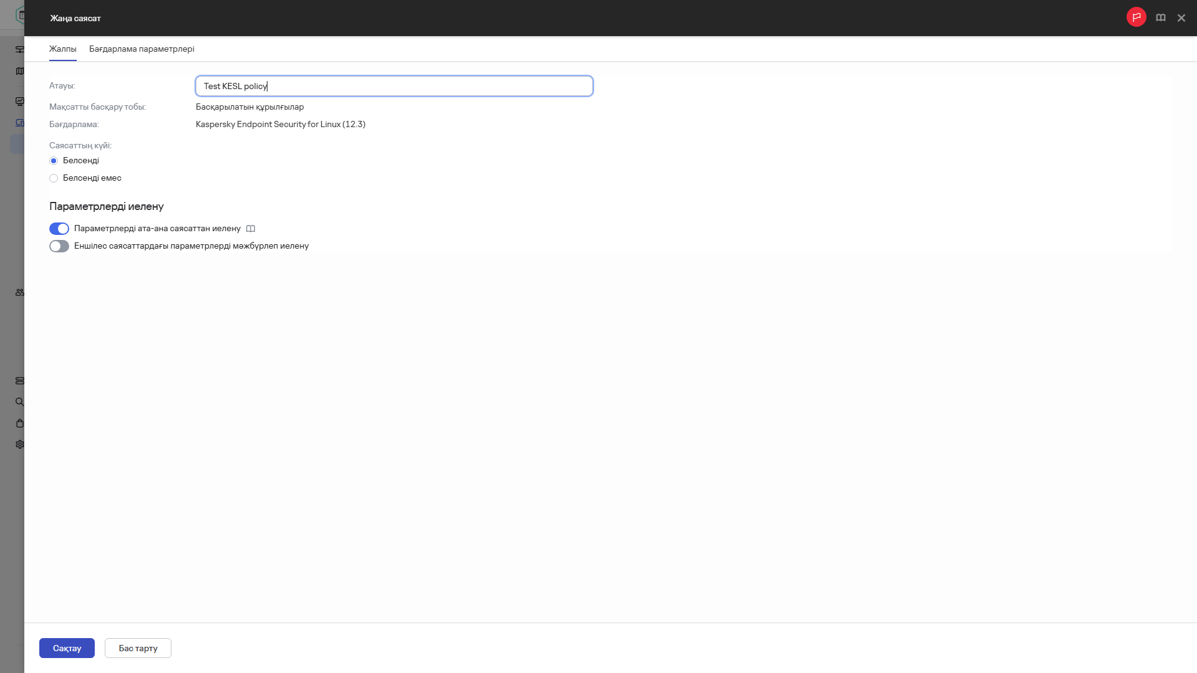
Task: Switch to Бағдарлама параметрлері tab
Action: 142,49
